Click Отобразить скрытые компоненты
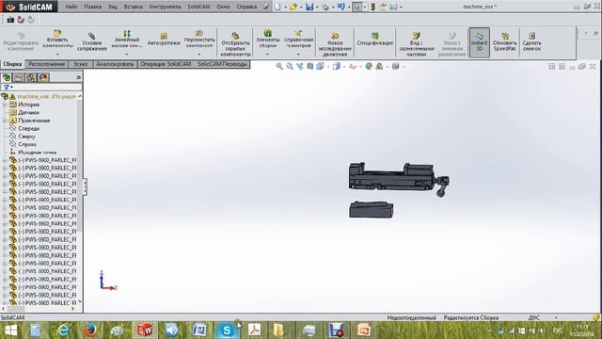 [235, 44]
